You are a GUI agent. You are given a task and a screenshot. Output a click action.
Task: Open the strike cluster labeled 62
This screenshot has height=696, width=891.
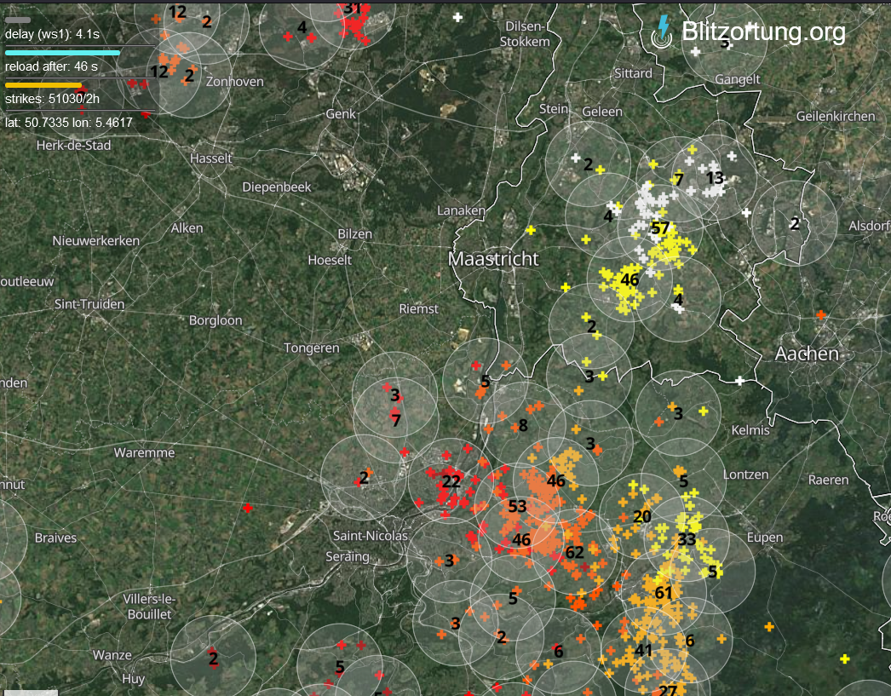coord(574,552)
